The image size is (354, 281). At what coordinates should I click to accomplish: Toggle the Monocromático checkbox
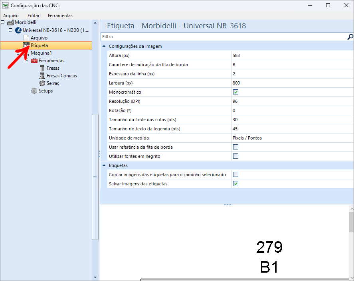pos(235,92)
